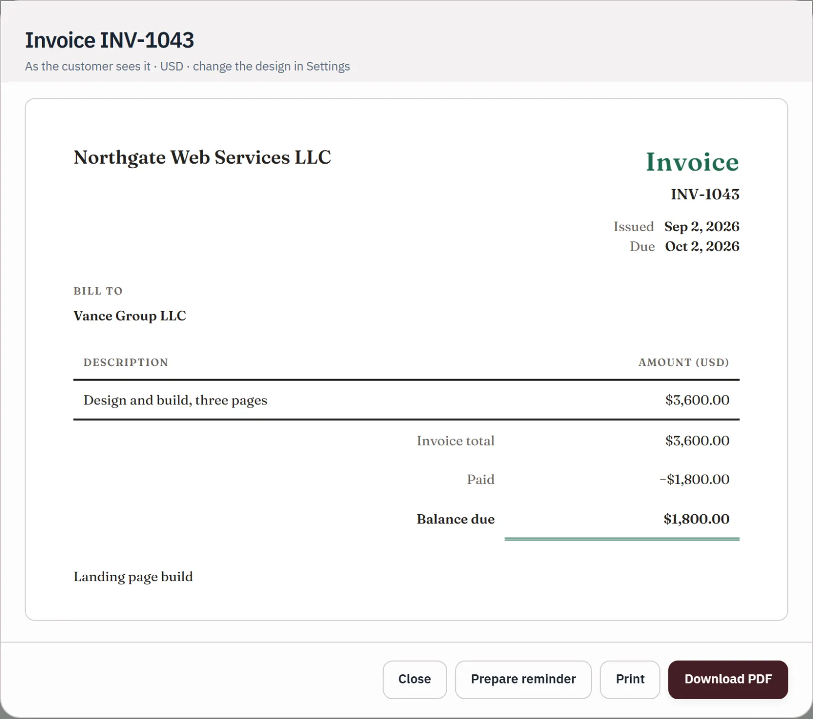Select the Landing page build note
The image size is (813, 719).
(133, 577)
